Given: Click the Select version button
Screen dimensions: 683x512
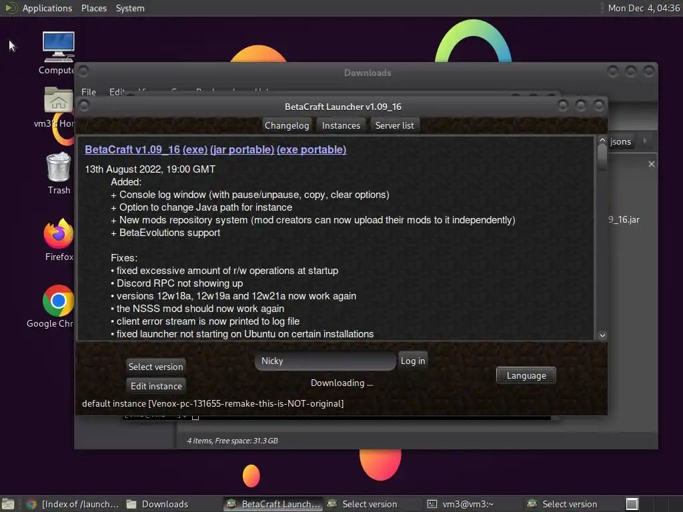Looking at the screenshot, I should click(x=155, y=367).
